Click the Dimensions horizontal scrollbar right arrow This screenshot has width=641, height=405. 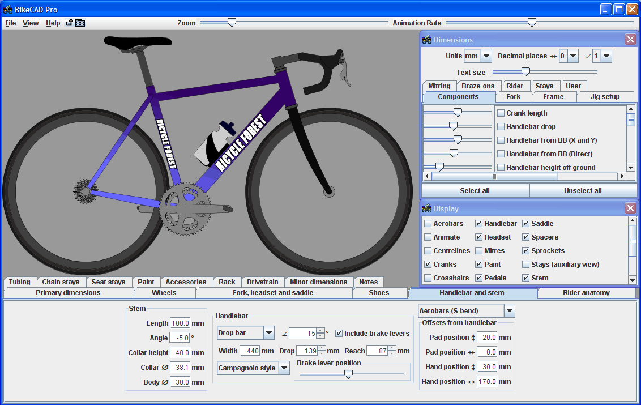coord(622,176)
